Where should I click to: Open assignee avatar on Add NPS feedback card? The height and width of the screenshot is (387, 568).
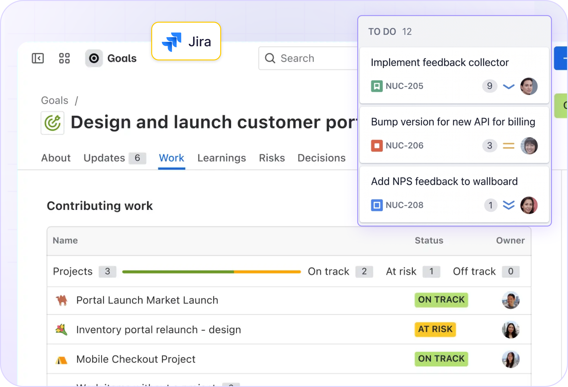529,205
